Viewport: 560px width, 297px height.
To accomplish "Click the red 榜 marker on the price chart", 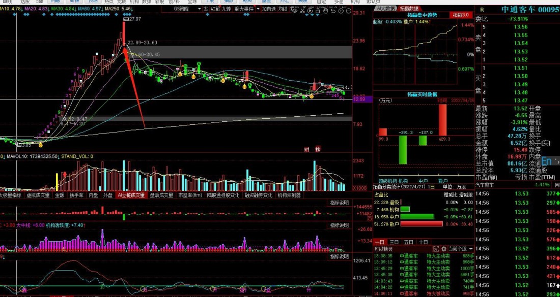I will 318,150.
